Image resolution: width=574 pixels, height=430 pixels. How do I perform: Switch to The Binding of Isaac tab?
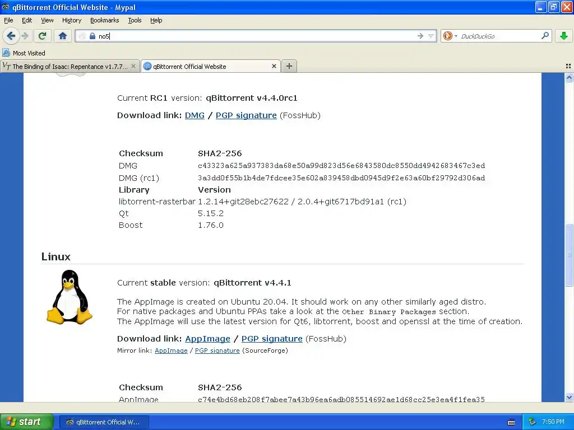coord(70,66)
